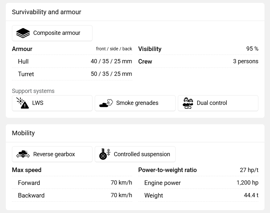Click the Reverse gearbox tank icon

pyautogui.click(x=23, y=154)
